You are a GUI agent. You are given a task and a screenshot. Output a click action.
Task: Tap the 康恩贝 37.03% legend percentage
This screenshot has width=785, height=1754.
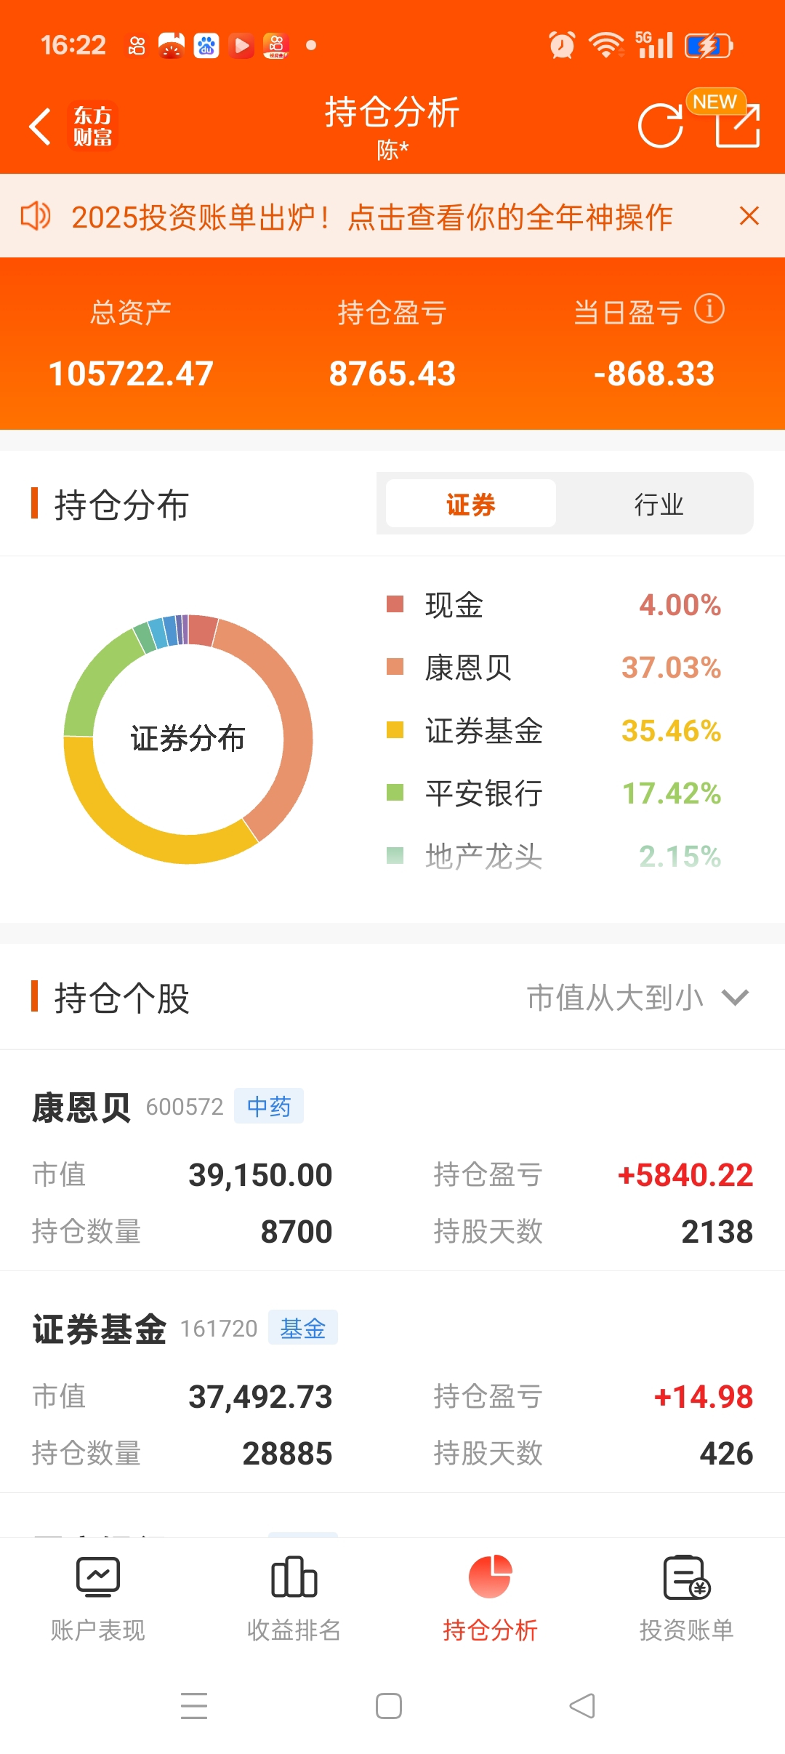tap(671, 668)
